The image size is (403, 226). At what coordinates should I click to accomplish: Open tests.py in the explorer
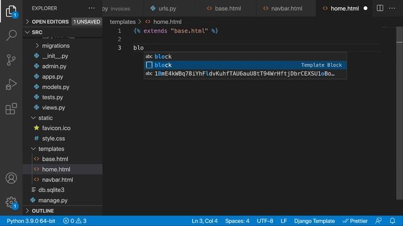52,97
